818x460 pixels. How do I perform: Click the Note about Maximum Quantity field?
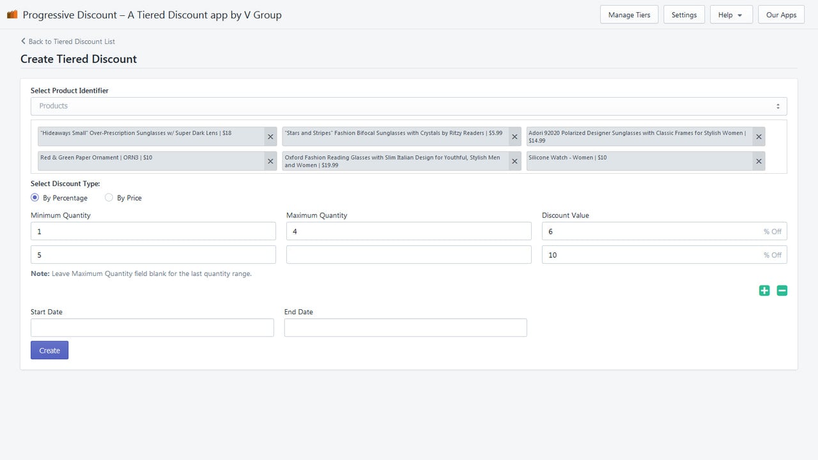[x=141, y=273]
